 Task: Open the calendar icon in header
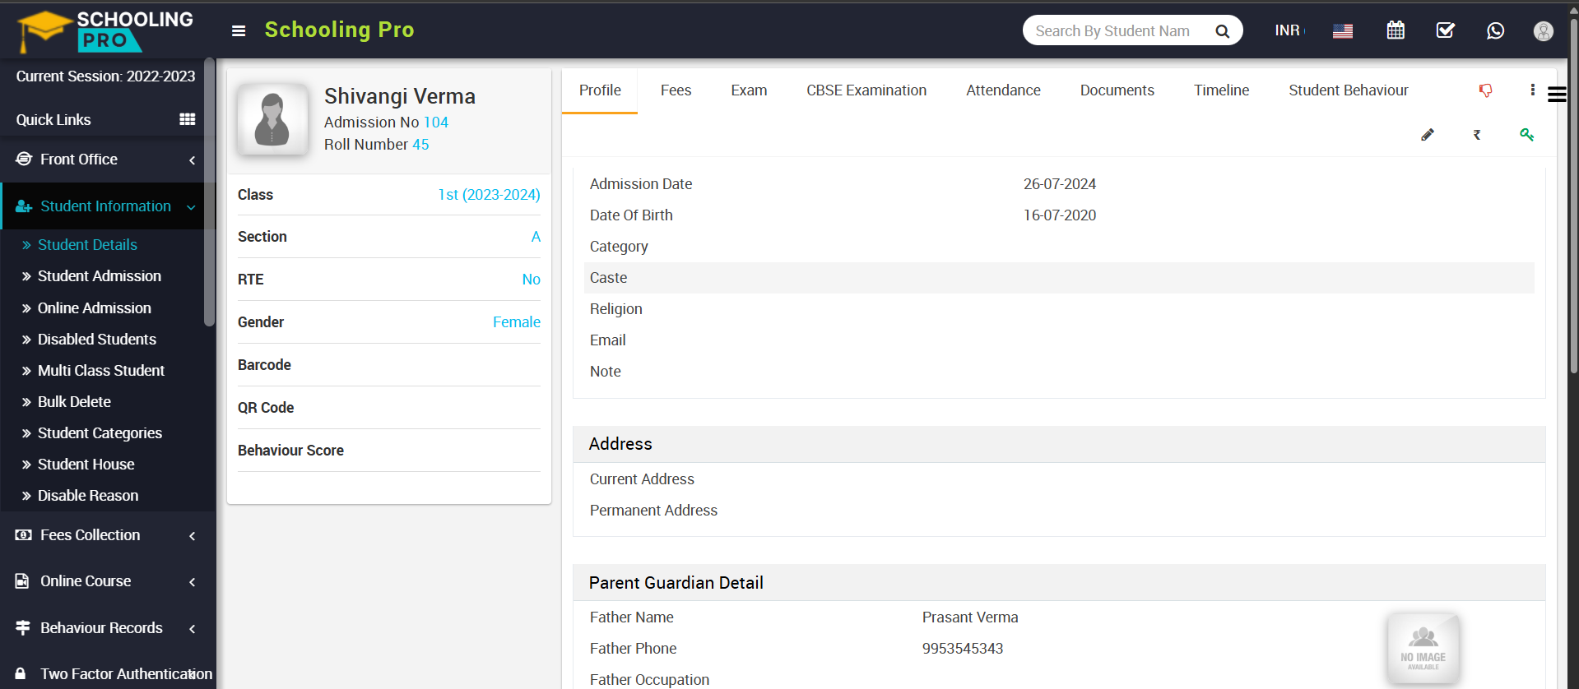coord(1396,30)
